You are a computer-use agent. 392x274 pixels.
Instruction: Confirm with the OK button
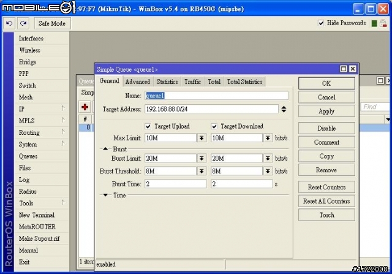(x=326, y=83)
